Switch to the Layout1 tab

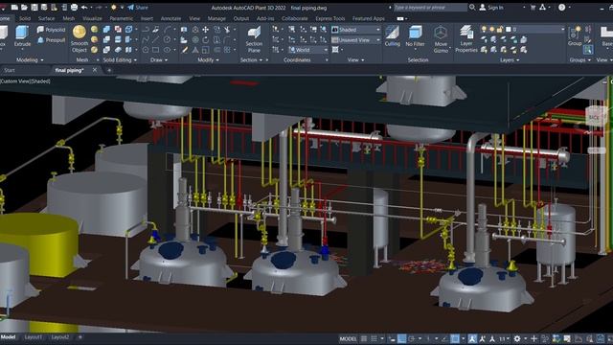tap(34, 337)
